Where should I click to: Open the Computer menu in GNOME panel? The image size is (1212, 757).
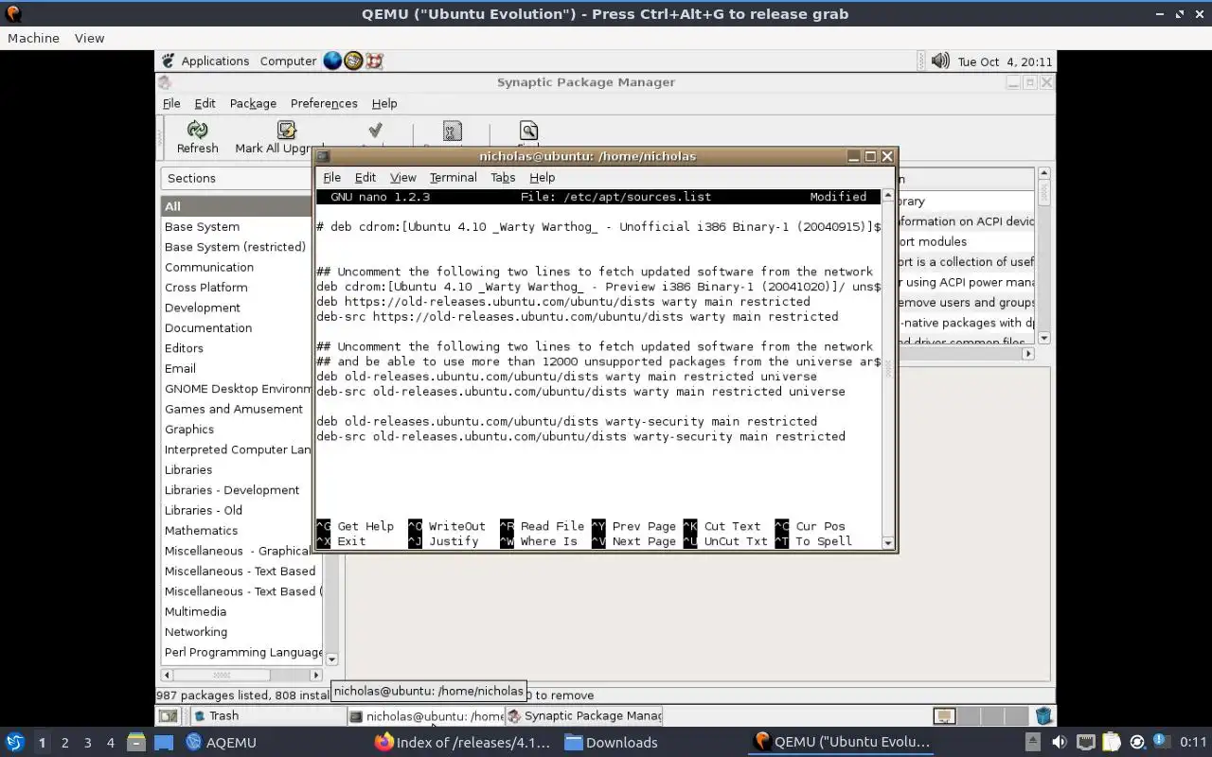(x=288, y=61)
